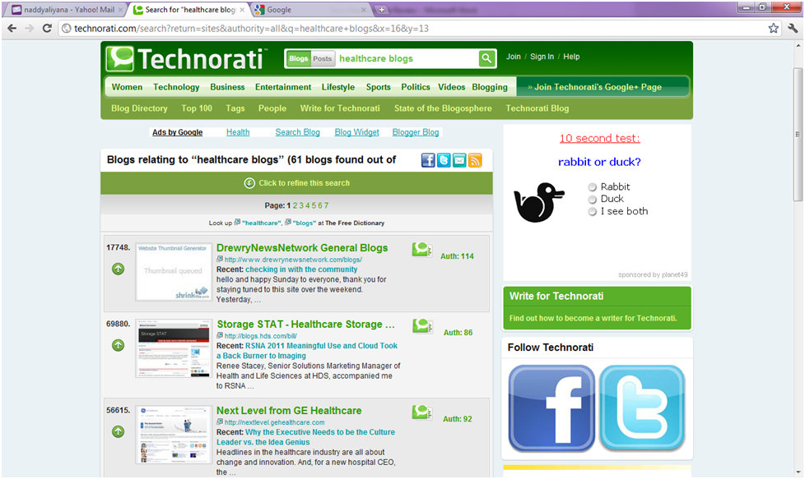Open the Technology category
Screen dimensions: 805x479
click(176, 87)
